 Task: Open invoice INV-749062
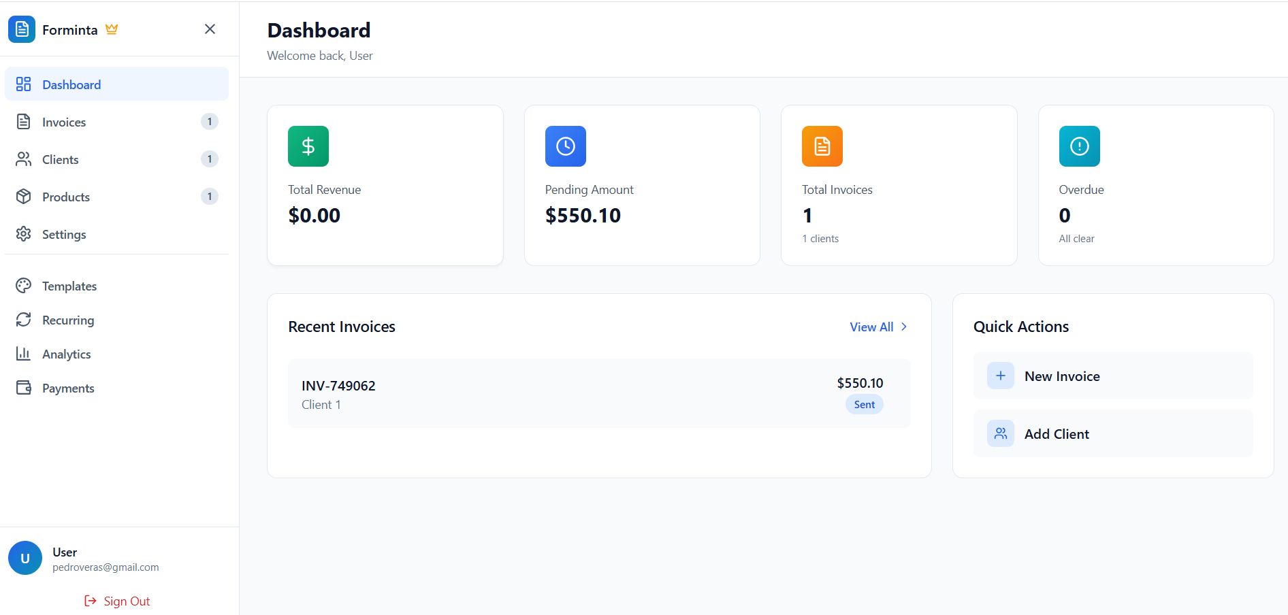599,393
